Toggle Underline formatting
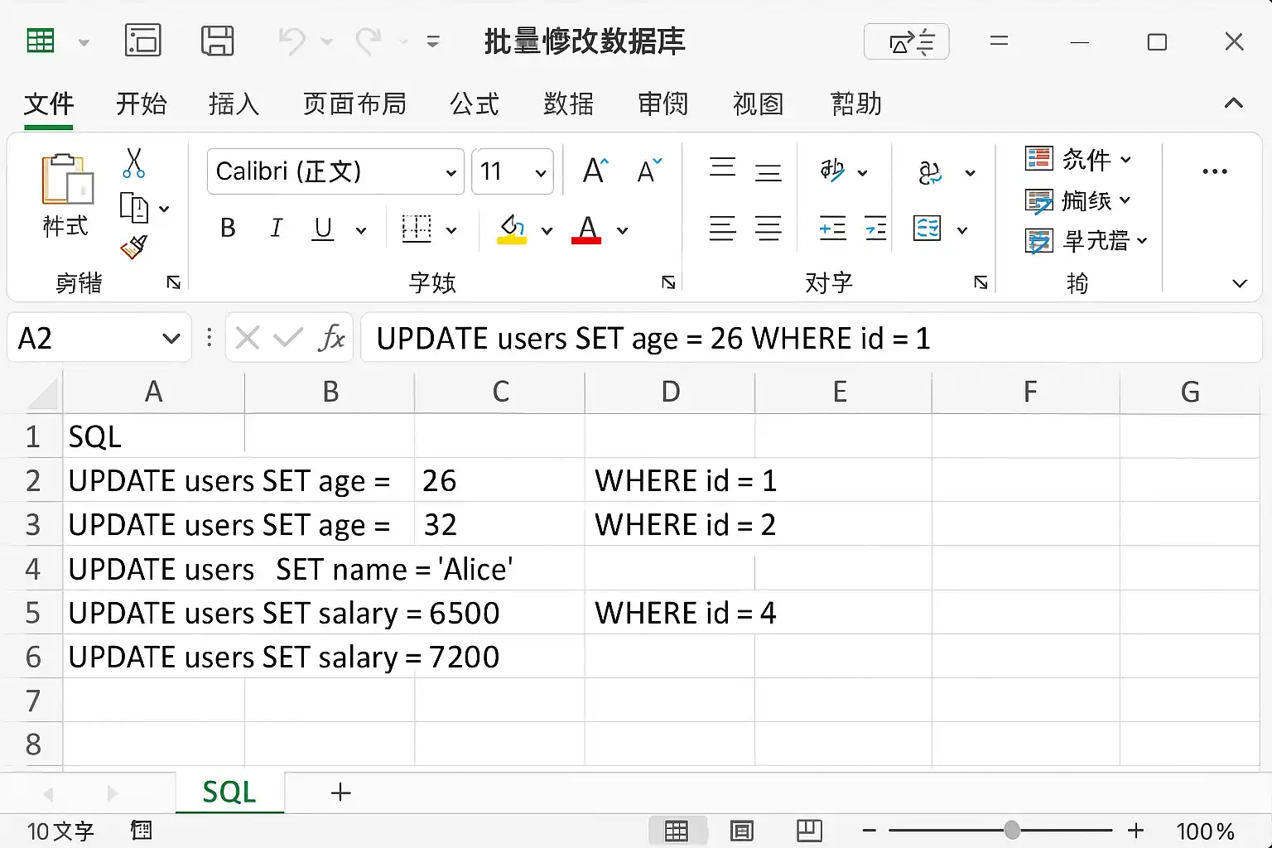Viewport: 1272px width, 848px height. coord(323,228)
